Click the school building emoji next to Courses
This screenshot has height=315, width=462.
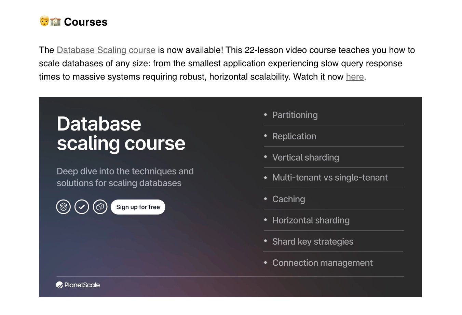(55, 22)
